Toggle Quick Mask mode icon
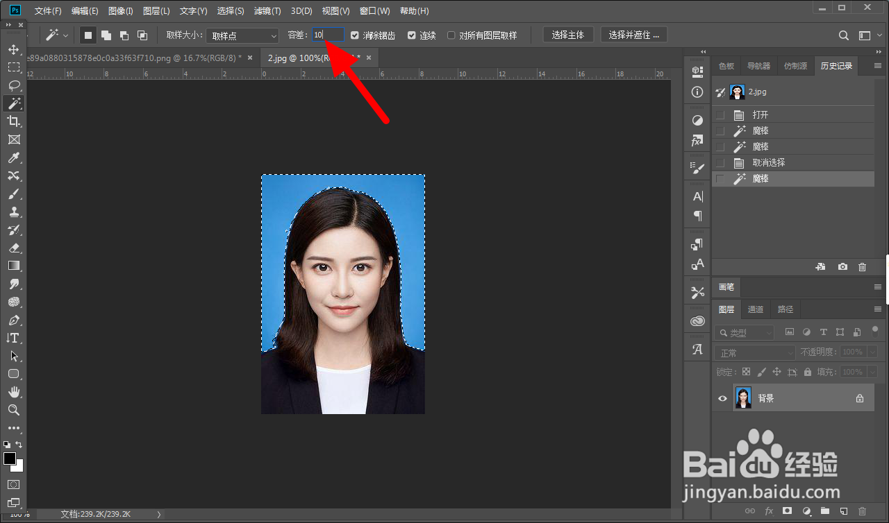The image size is (889, 523). [13, 484]
